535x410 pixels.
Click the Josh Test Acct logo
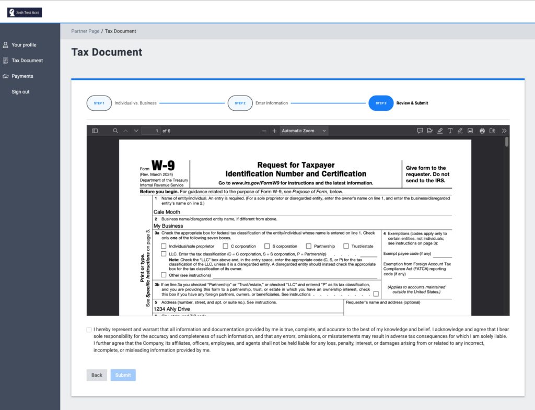tap(25, 13)
